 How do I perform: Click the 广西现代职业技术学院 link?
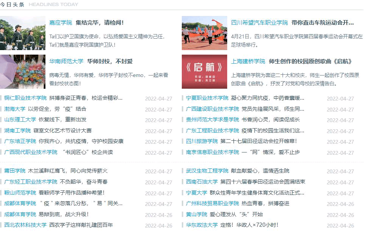click(31, 152)
